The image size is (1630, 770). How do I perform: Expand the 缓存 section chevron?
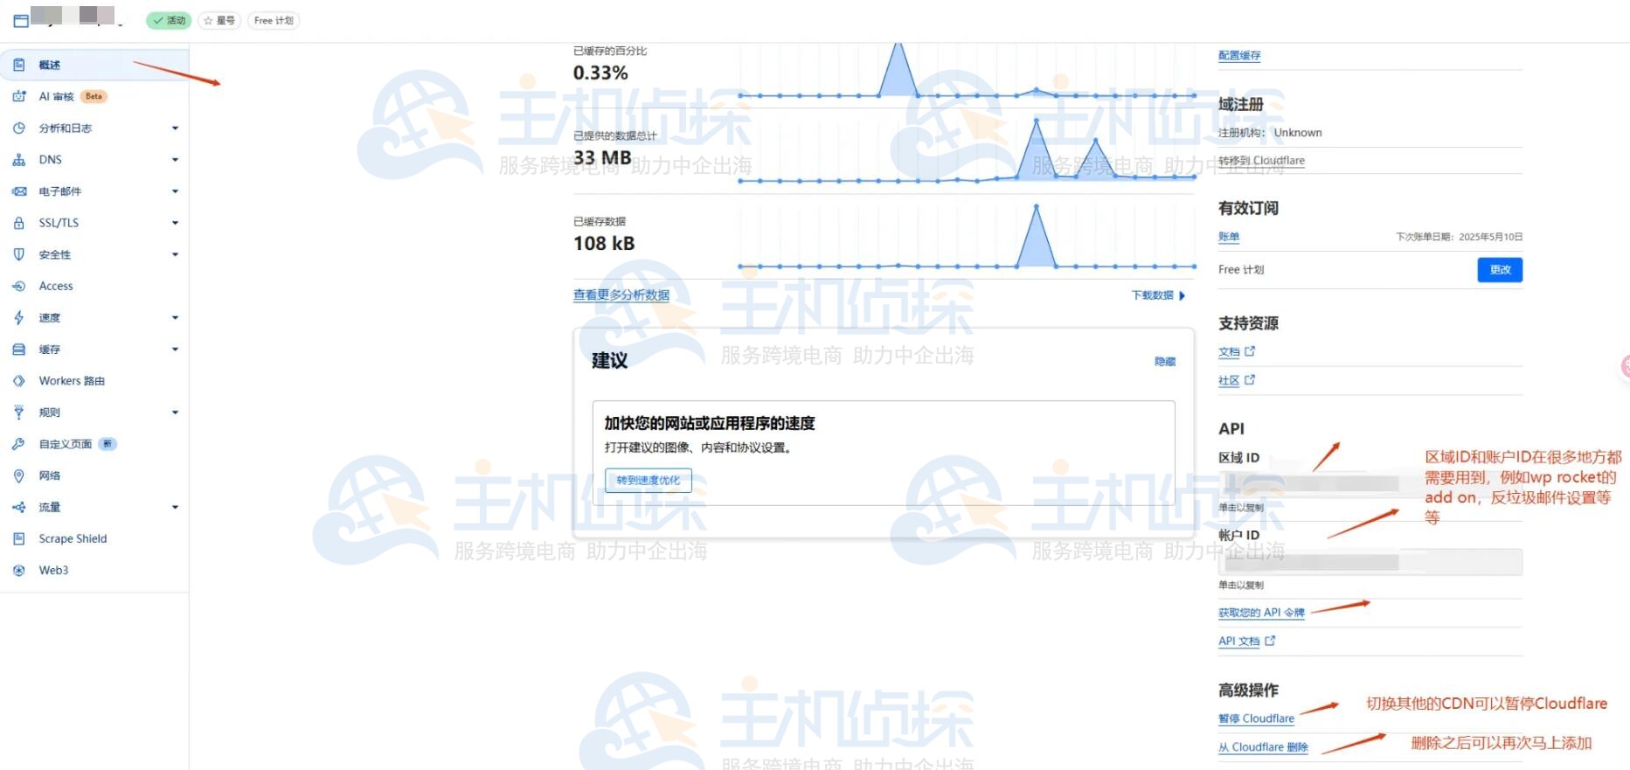point(175,350)
